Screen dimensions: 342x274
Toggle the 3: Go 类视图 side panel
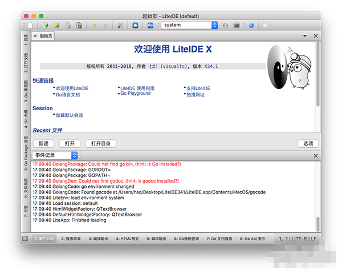point(26,91)
